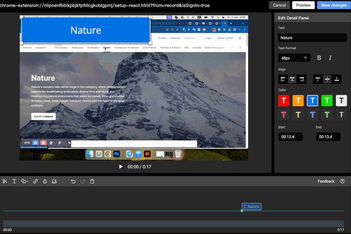
Task: Open the 3D Renders tab in video
Action: pyautogui.click(x=93, y=48)
